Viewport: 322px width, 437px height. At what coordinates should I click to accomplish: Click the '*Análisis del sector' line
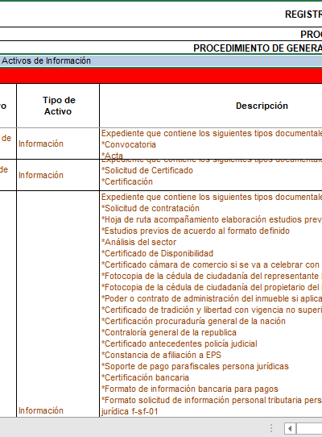(139, 242)
